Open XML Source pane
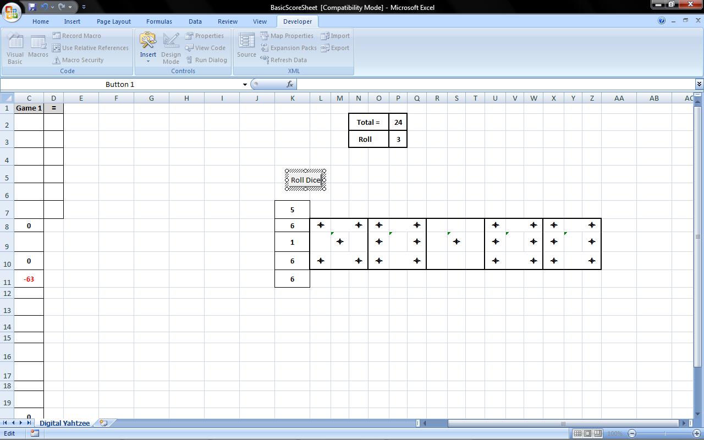Viewport: 704px width, 440px height. point(246,46)
